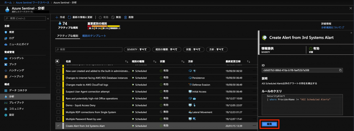Viewport: 354px width, 131px height.
Task: Check the 'Changes made to AWS CloudTrail logs' checkbox
Action: point(58,85)
